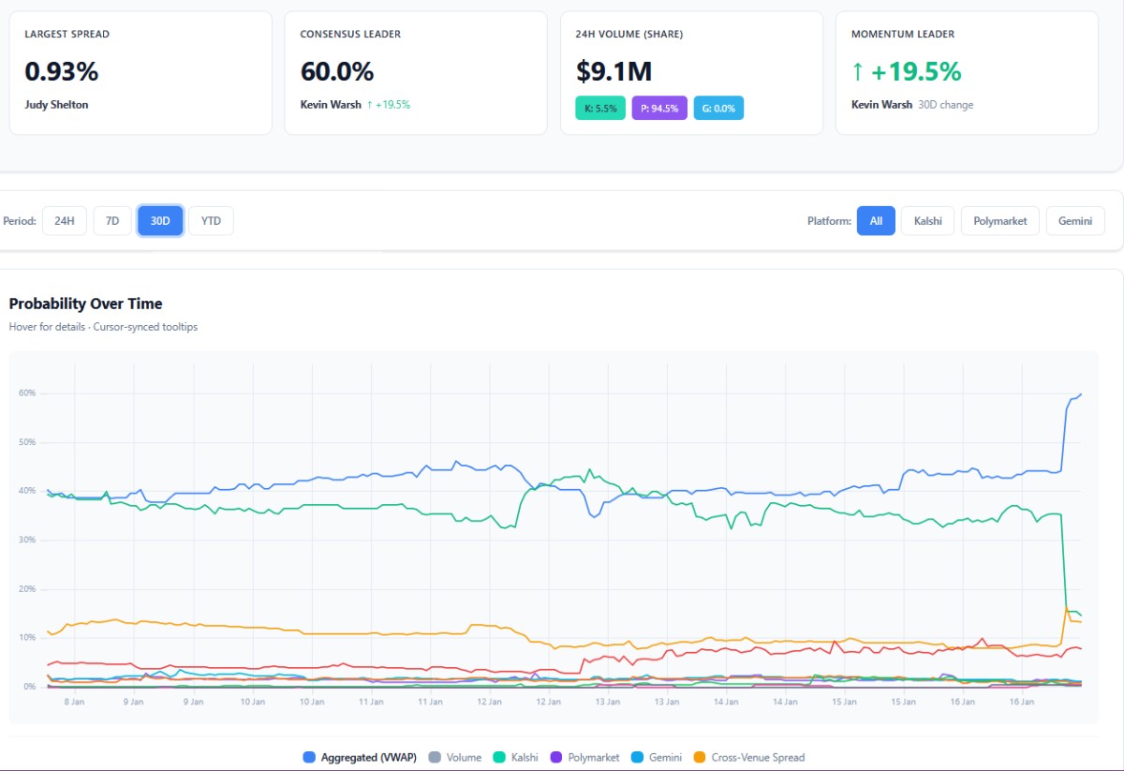Filter platform by Kalshi button
Viewport: 1124px width, 771px height.
(x=927, y=221)
